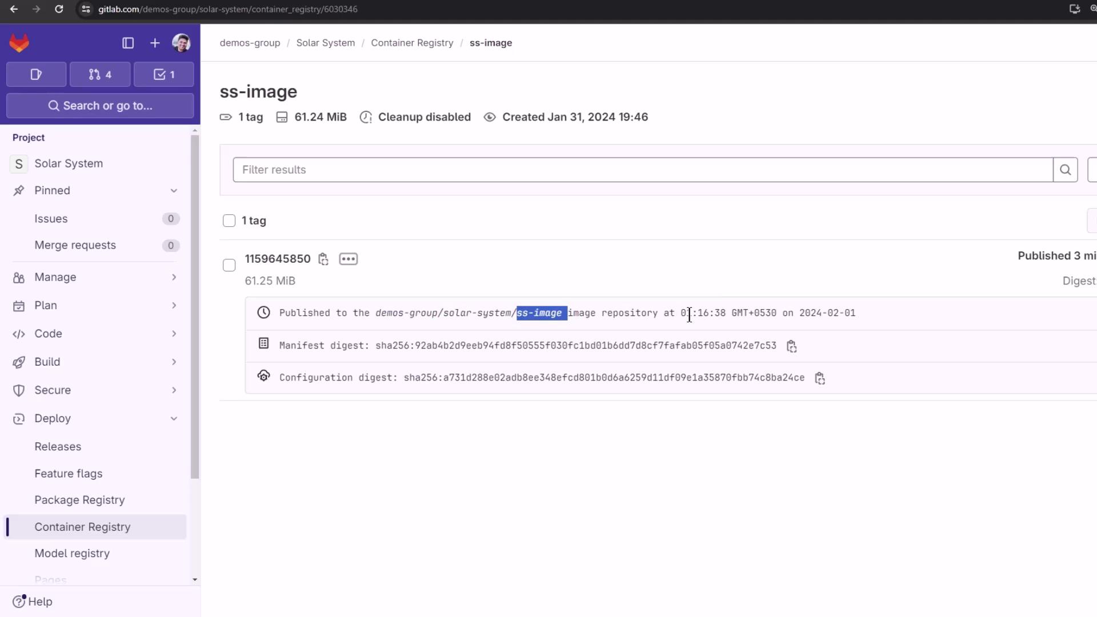Check the box for tag 1159645850
This screenshot has height=617, width=1097.
229,265
